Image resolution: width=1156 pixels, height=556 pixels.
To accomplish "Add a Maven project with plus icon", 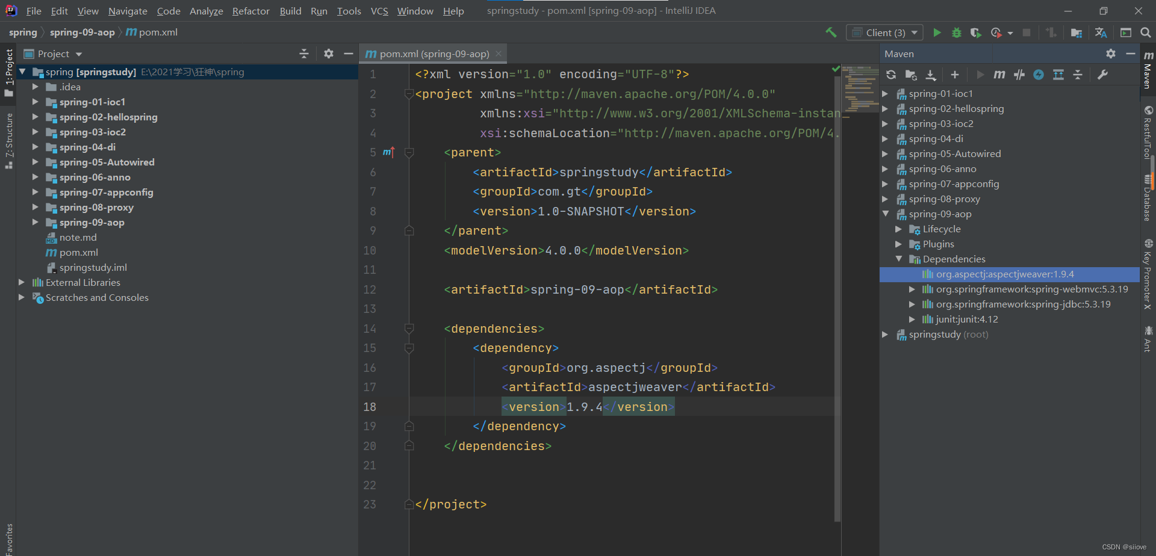I will (955, 75).
